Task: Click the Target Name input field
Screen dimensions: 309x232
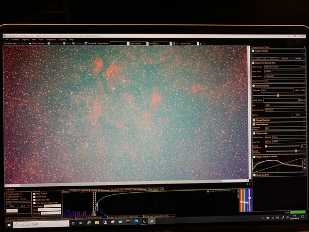Action: pos(118,44)
